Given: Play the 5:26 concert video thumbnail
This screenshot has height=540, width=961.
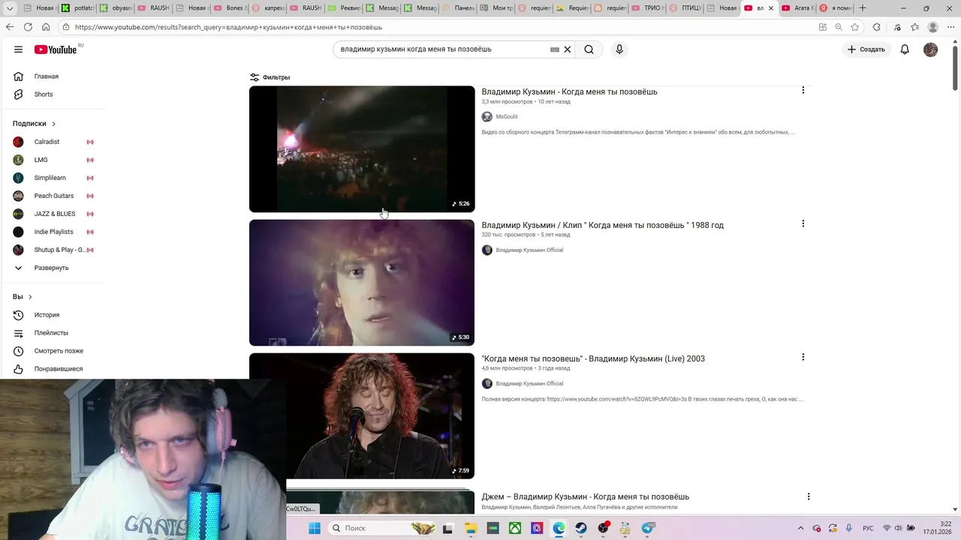Looking at the screenshot, I should (x=362, y=149).
